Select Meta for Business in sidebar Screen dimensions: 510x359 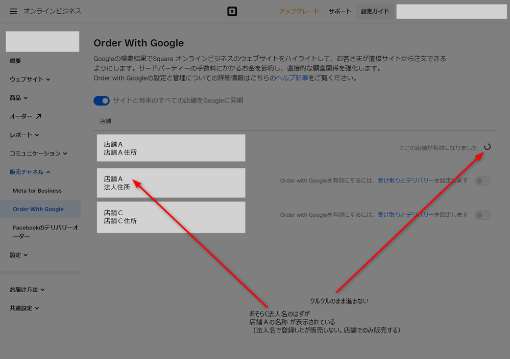37,191
